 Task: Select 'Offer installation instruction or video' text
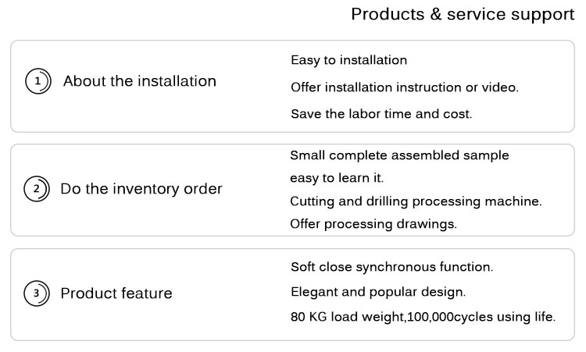404,87
